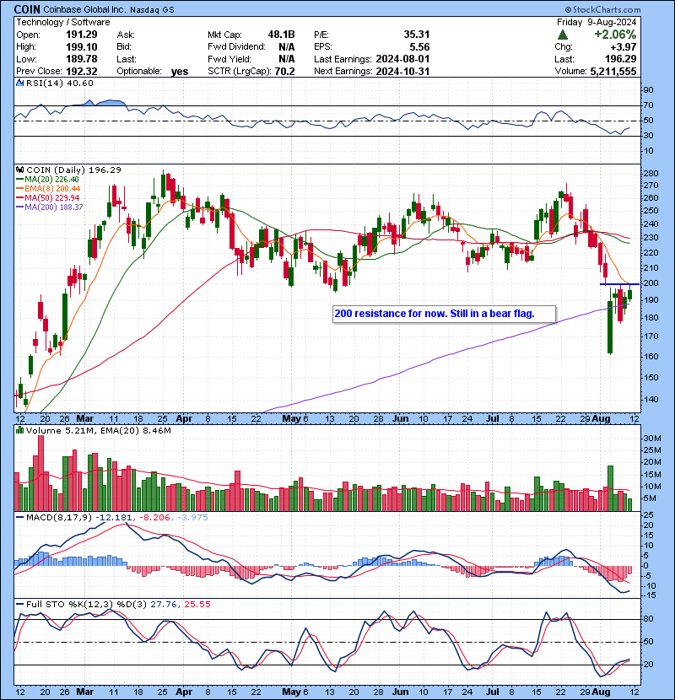This screenshot has height=700, width=675.
Task: Click the EPS value 5.56
Action: point(419,47)
